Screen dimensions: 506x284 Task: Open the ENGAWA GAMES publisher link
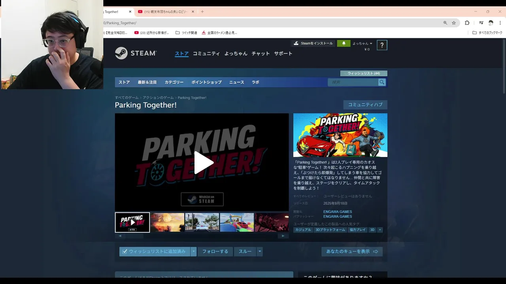point(338,217)
